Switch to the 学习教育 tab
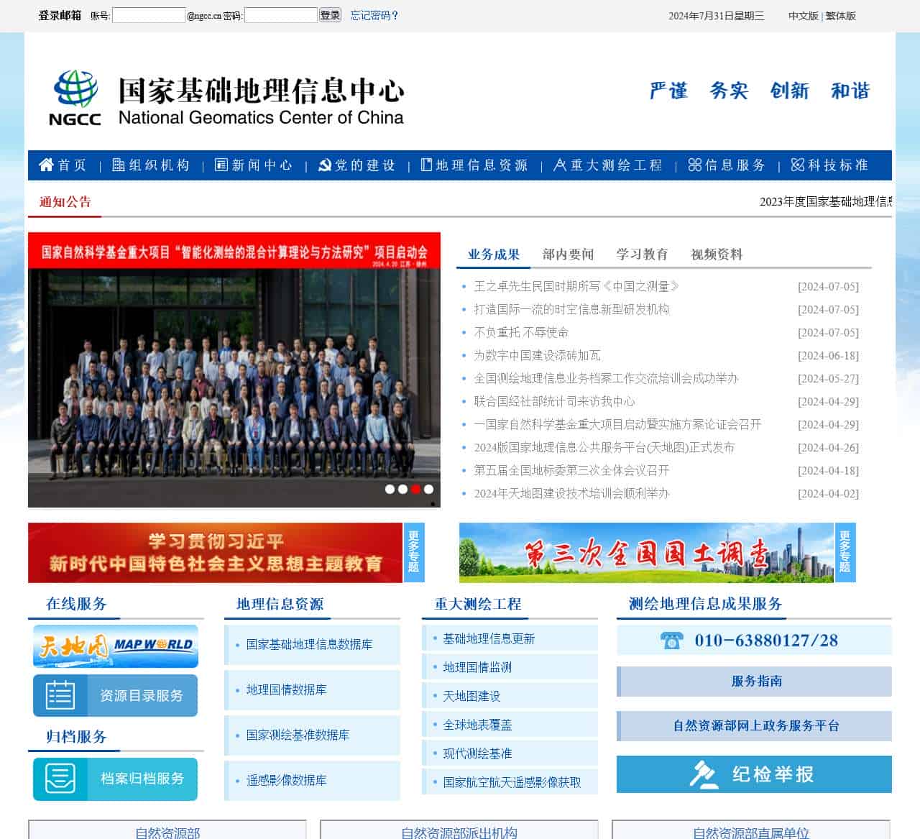Image resolution: width=920 pixels, height=839 pixels. point(643,254)
